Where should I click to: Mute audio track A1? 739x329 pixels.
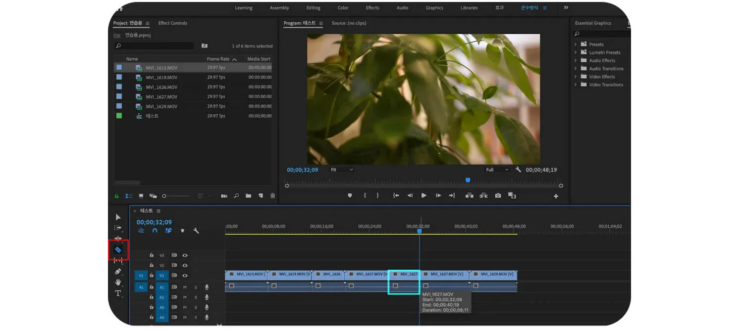coord(185,287)
